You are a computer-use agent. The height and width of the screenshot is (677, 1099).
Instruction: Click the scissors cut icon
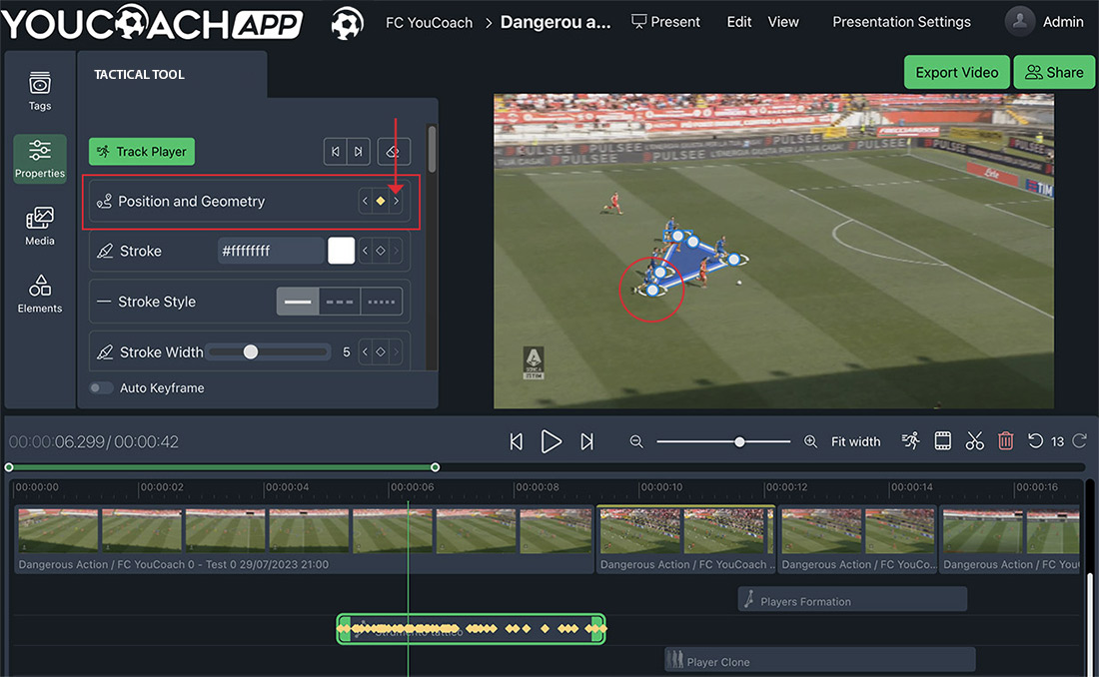(974, 440)
